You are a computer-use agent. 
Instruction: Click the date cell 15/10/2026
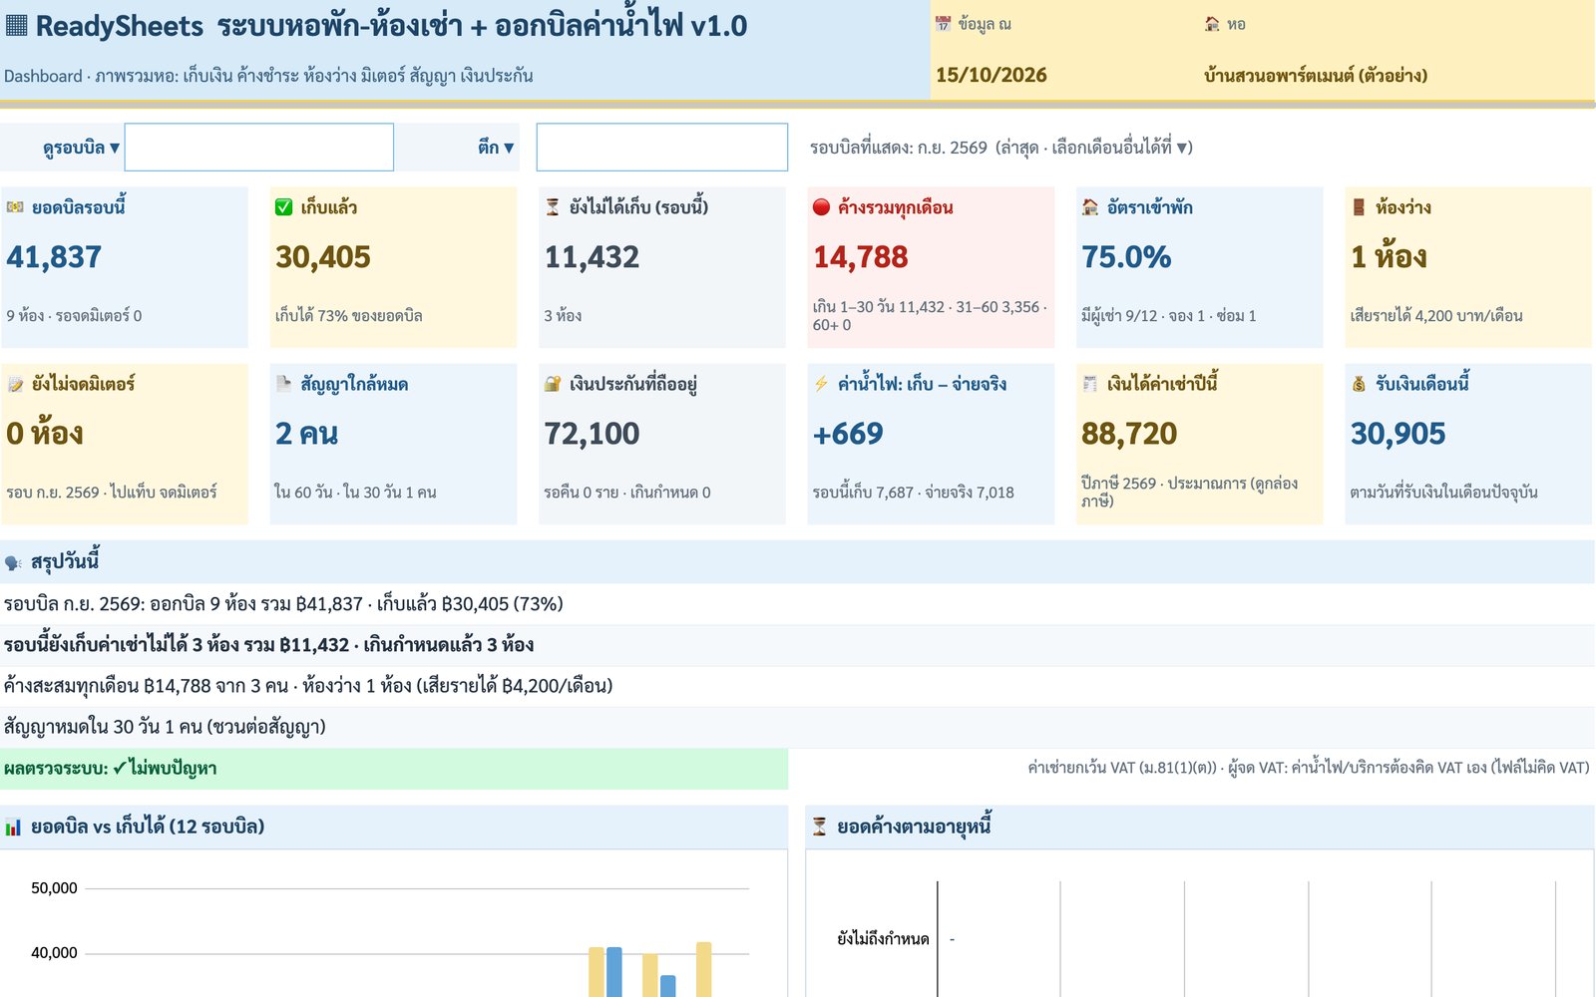point(992,75)
